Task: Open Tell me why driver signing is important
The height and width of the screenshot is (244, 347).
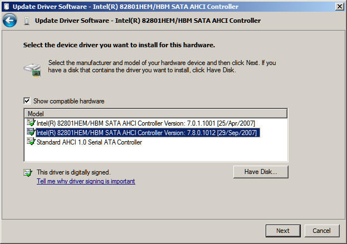Action: pyautogui.click(x=86, y=181)
